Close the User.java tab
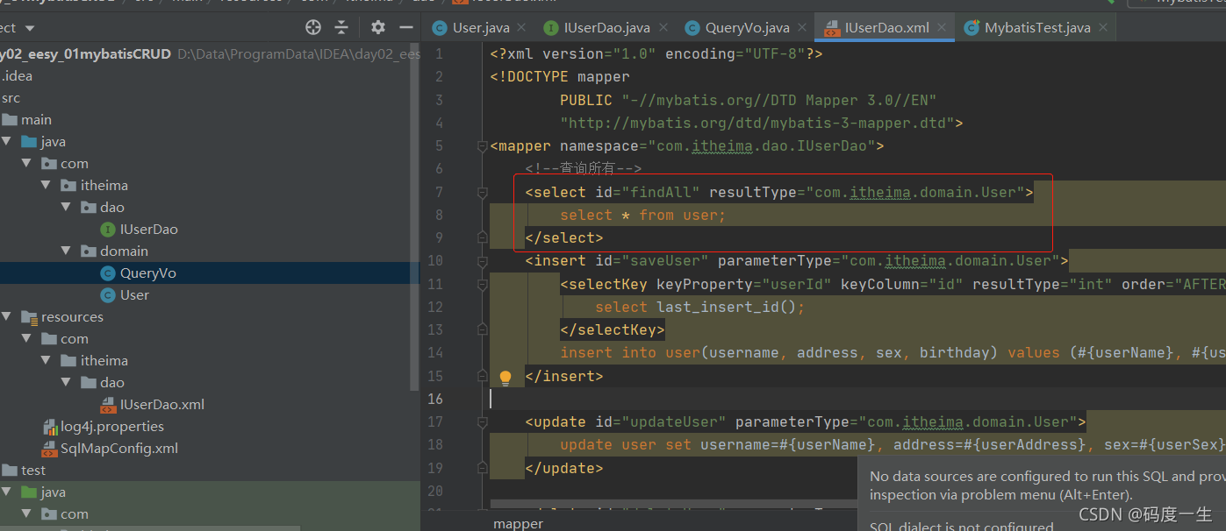 point(522,28)
